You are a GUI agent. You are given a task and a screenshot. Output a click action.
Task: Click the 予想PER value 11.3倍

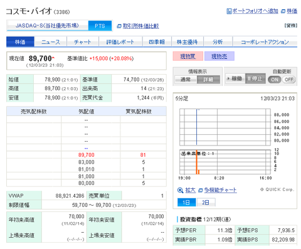[x=224, y=230]
